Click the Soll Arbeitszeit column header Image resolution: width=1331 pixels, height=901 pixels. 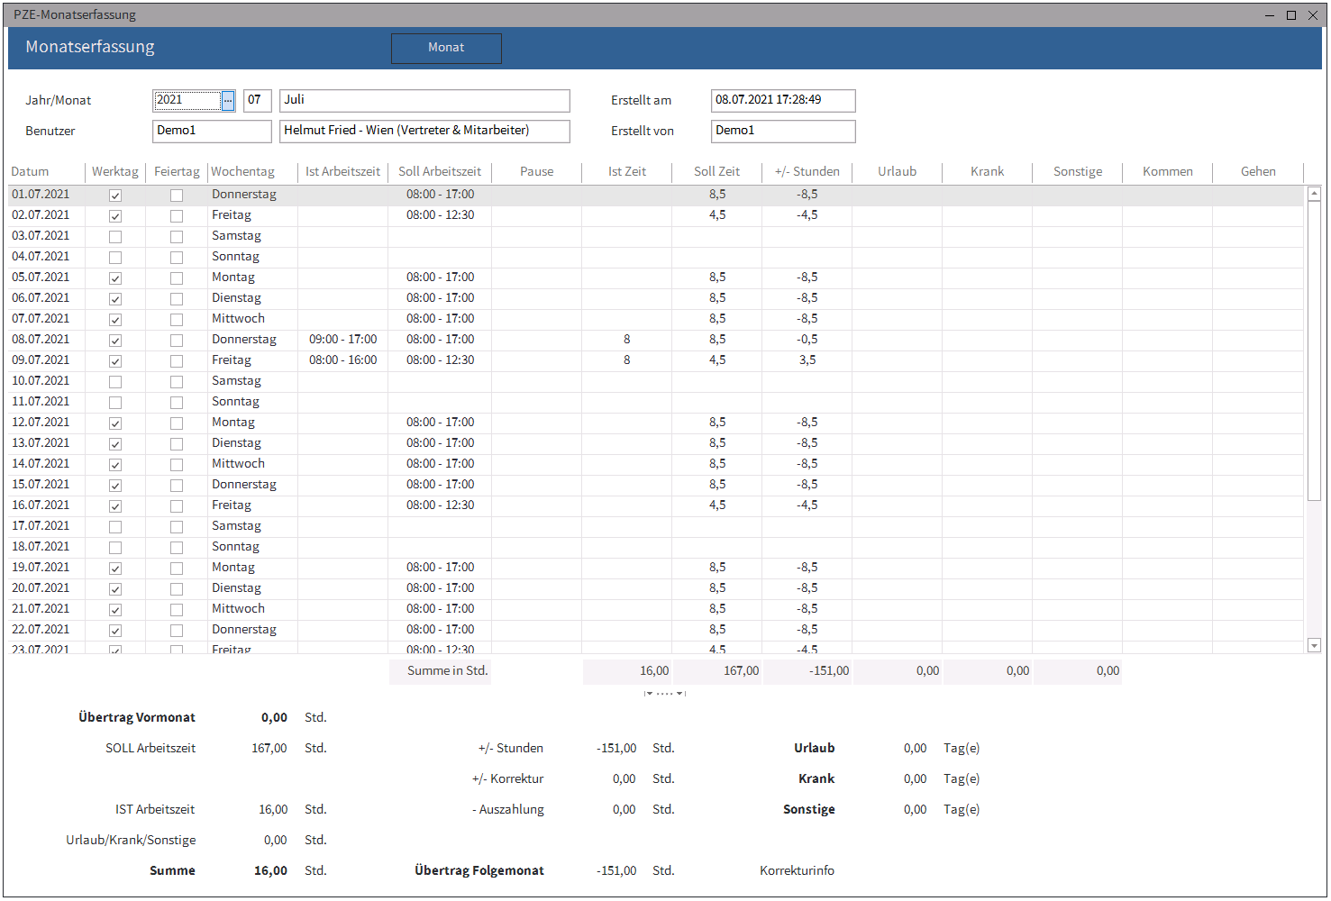(x=440, y=171)
